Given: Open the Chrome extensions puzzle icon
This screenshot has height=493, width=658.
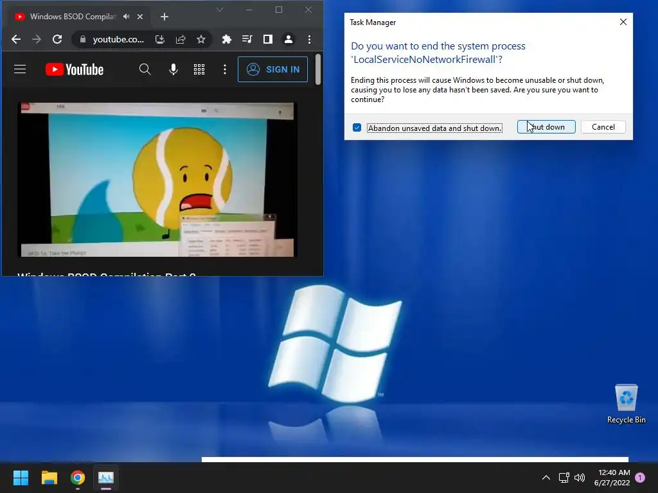Looking at the screenshot, I should (227, 39).
